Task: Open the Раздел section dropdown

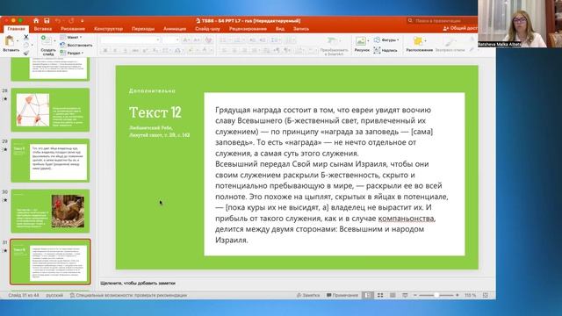Action: coord(72,53)
